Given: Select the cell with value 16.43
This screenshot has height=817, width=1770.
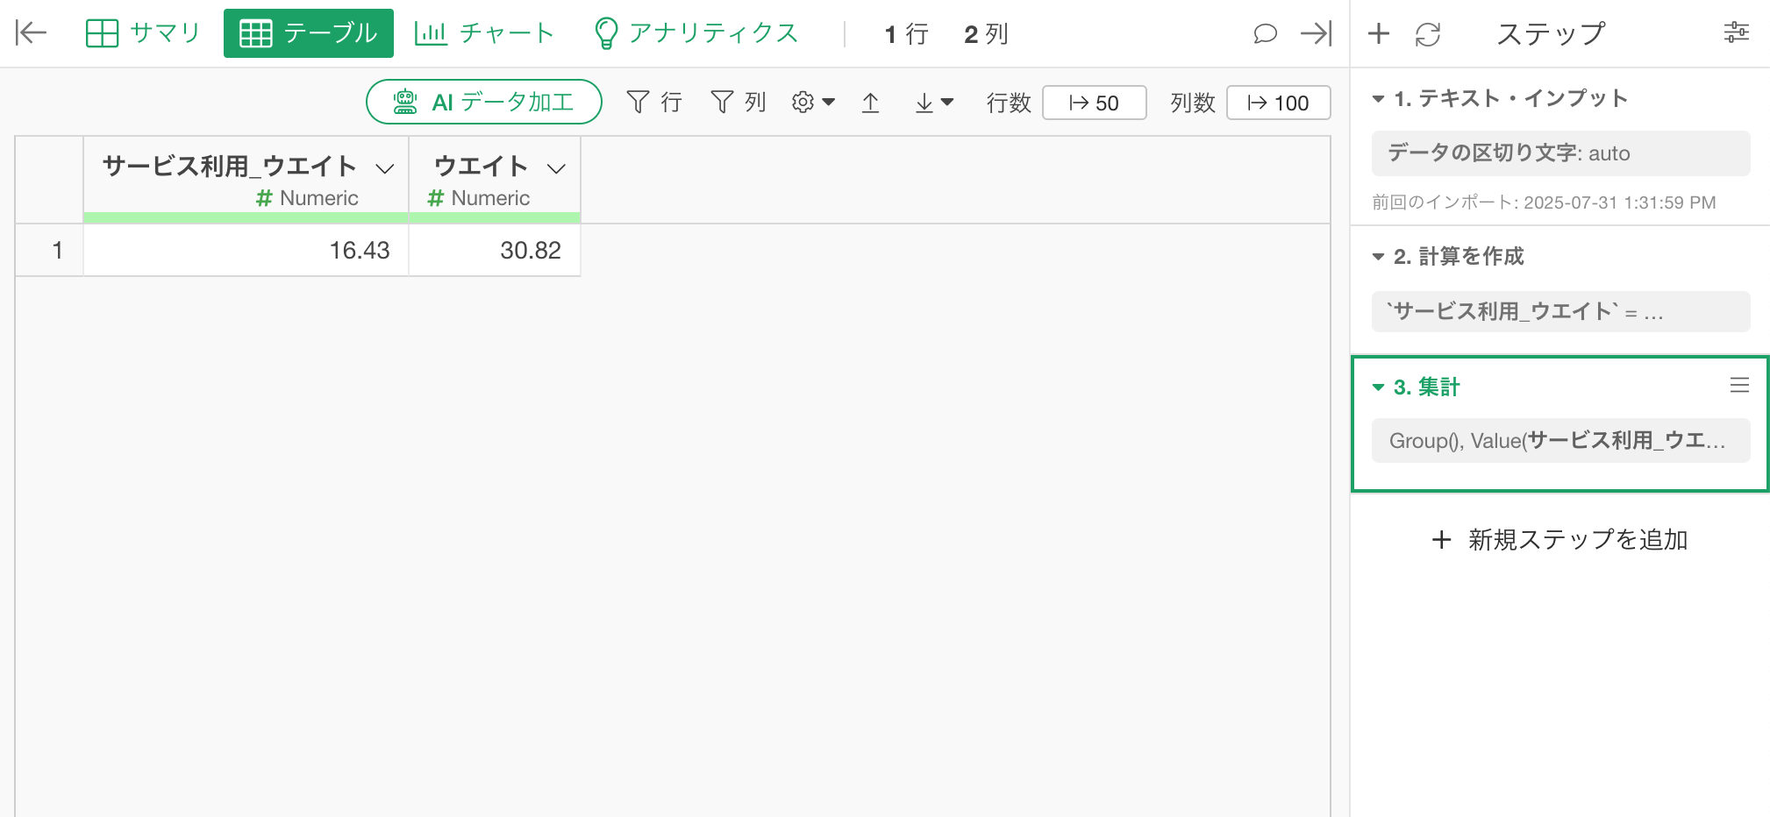Looking at the screenshot, I should click(246, 251).
